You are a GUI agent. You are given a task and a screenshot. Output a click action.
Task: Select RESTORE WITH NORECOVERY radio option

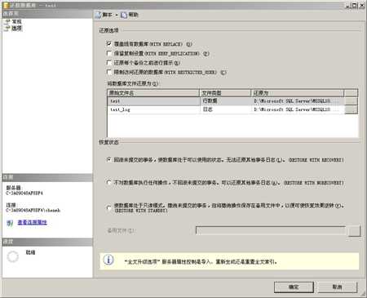tap(109, 182)
